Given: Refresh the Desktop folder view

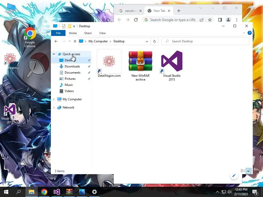Looking at the screenshot, I should [154, 41].
